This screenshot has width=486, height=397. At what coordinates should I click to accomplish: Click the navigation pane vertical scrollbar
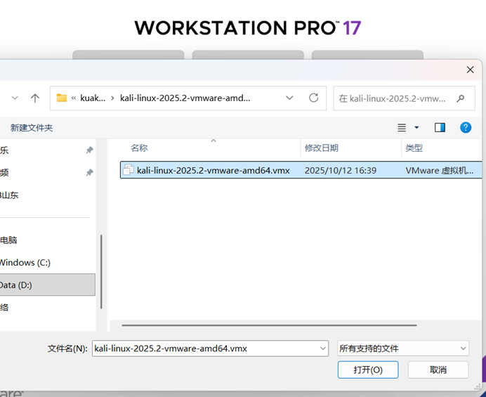101,272
